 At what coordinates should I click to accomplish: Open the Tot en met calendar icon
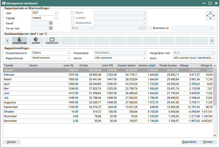[x=51, y=28]
